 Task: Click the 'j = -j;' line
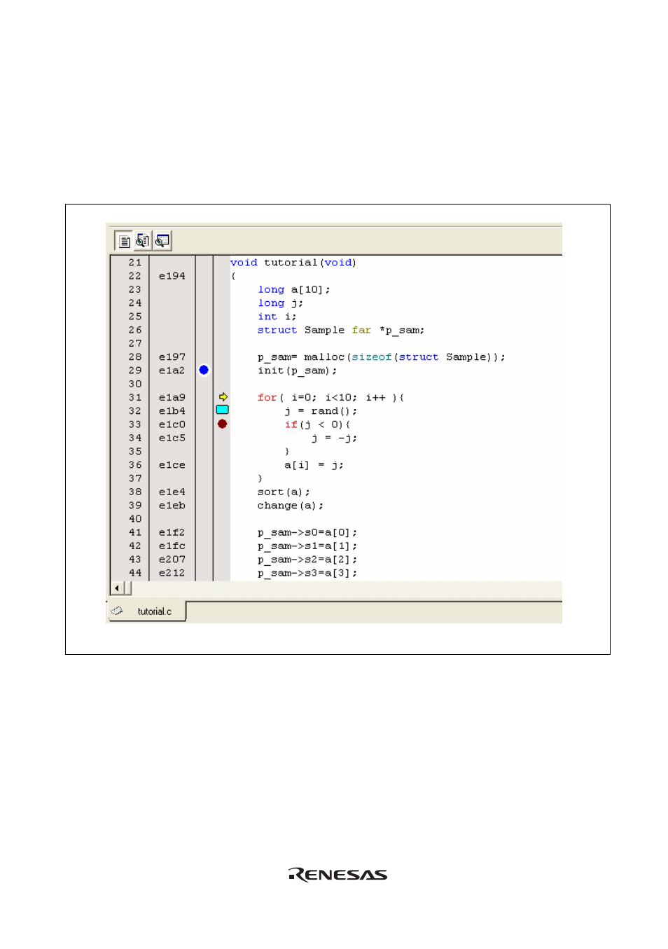pos(334,438)
